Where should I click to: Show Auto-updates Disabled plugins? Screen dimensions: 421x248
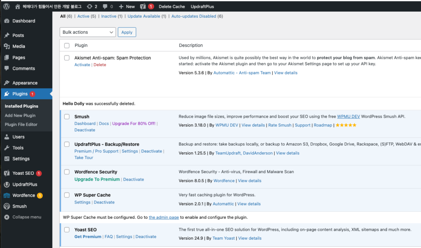tap(194, 16)
